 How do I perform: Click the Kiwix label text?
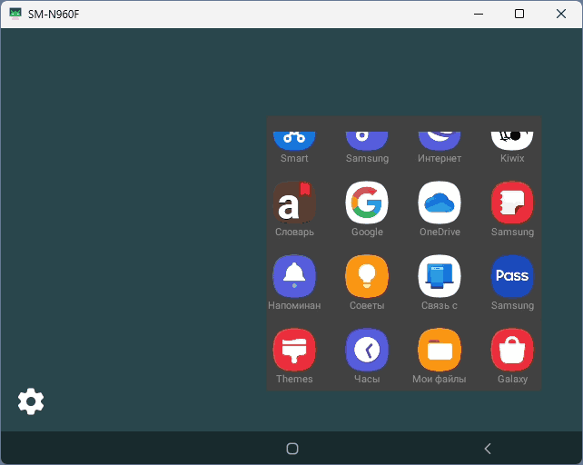[512, 158]
